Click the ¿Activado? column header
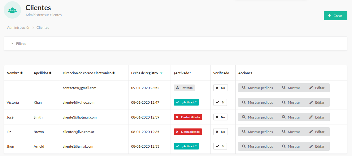The image size is (352, 156). (182, 73)
